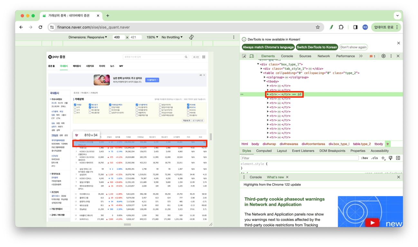Toggle the device toolbar icon in DevTools

click(x=252, y=56)
